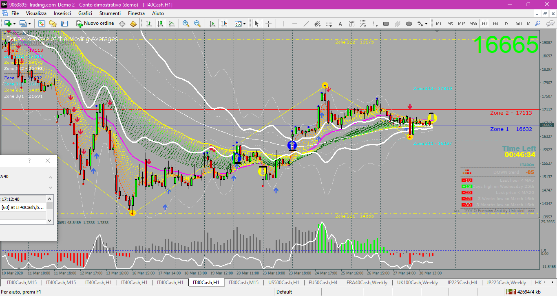This screenshot has height=296, width=557.
Task: Click the Indicators list icon
Action: point(238,24)
